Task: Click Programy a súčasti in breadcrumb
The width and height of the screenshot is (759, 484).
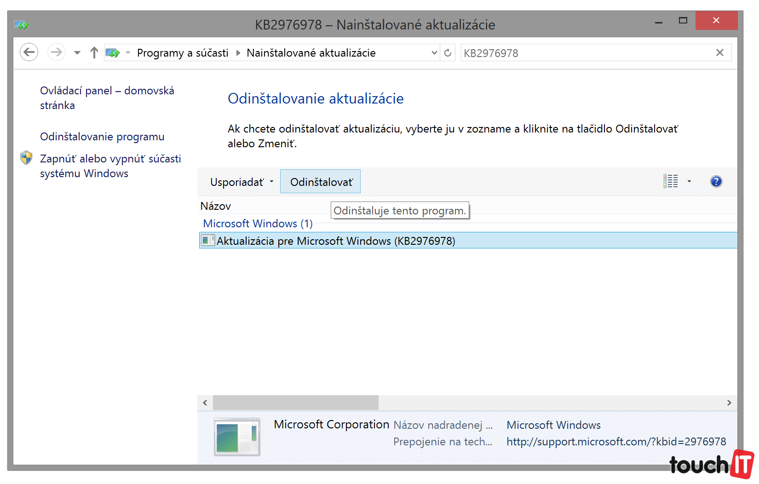Action: point(183,53)
